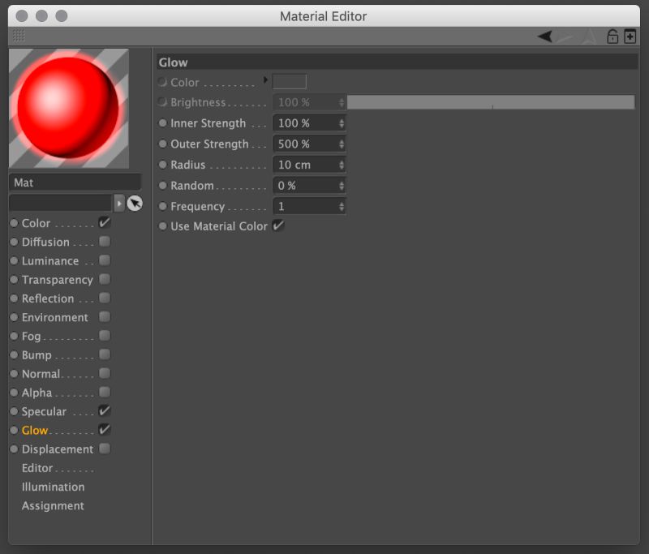649x554 pixels.
Task: Disable the Specular channel checkbox
Action: (x=105, y=410)
